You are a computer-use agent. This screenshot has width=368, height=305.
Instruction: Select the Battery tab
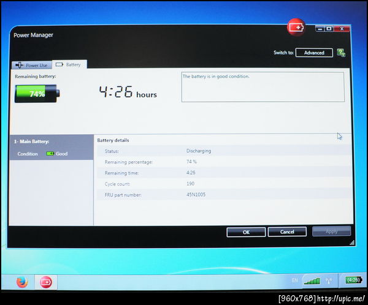(69, 64)
